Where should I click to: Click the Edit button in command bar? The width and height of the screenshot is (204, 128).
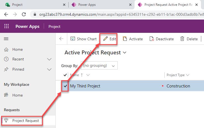tap(109, 39)
